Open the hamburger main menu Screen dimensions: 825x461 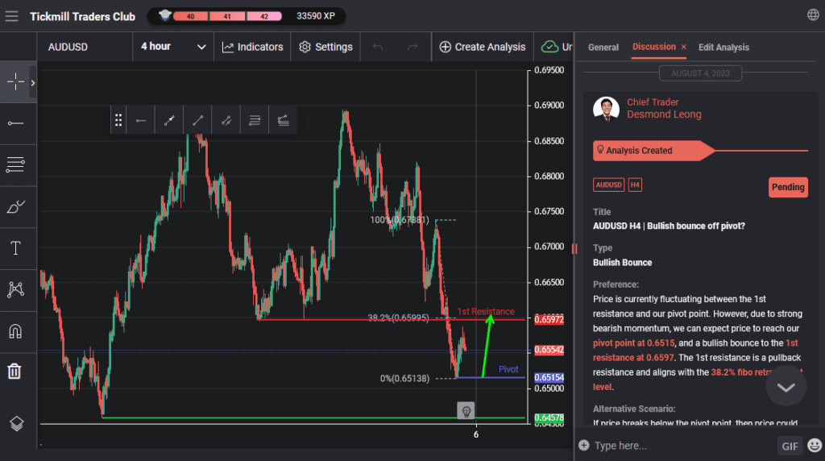coord(11,15)
